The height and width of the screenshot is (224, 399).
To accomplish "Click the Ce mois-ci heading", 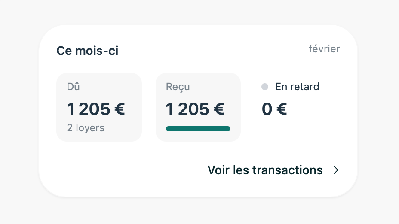I will [87, 51].
